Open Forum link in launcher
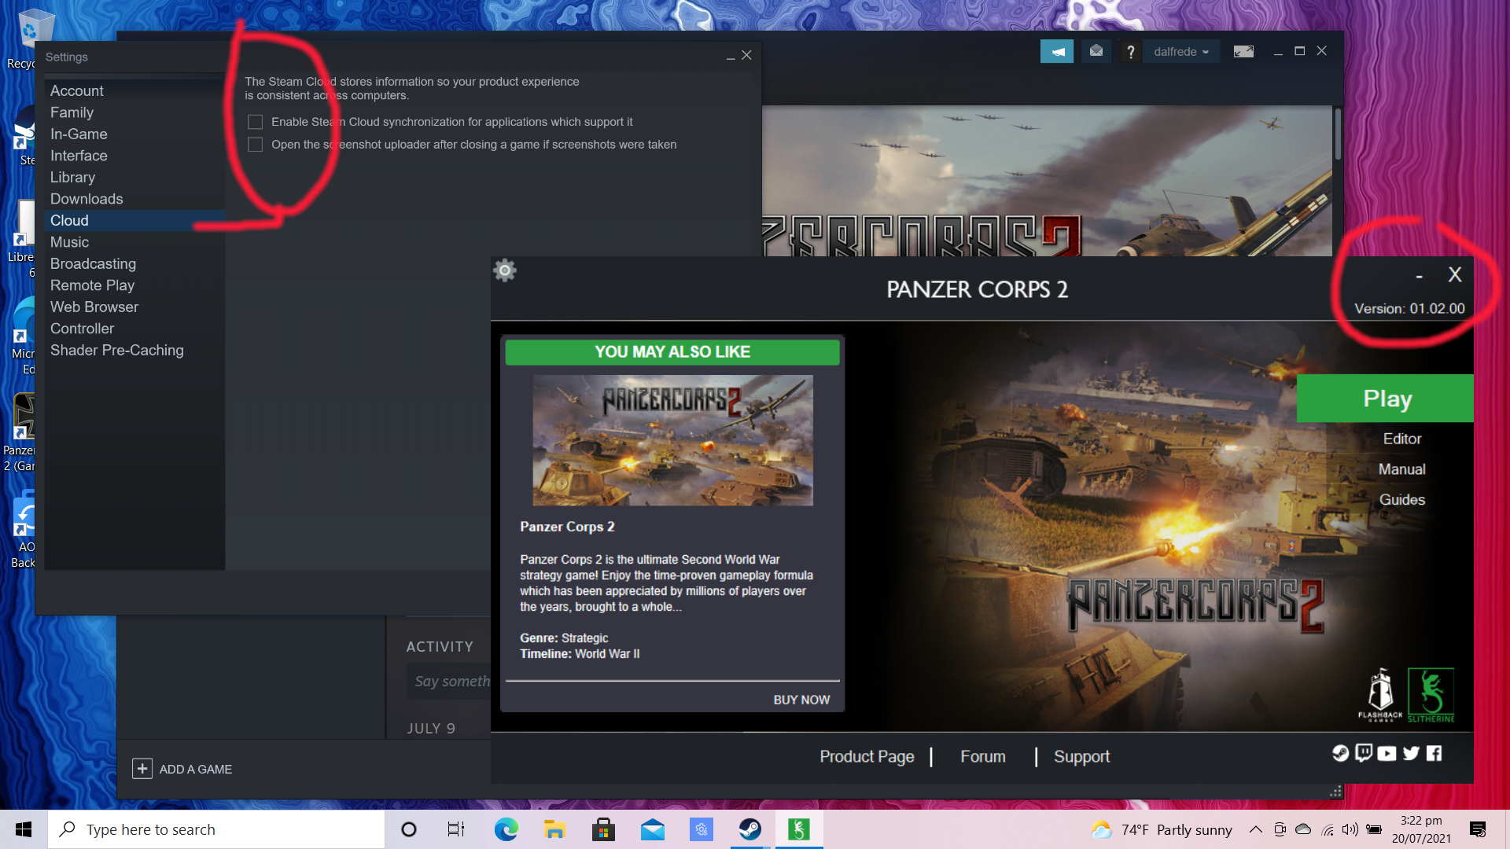 (x=983, y=756)
